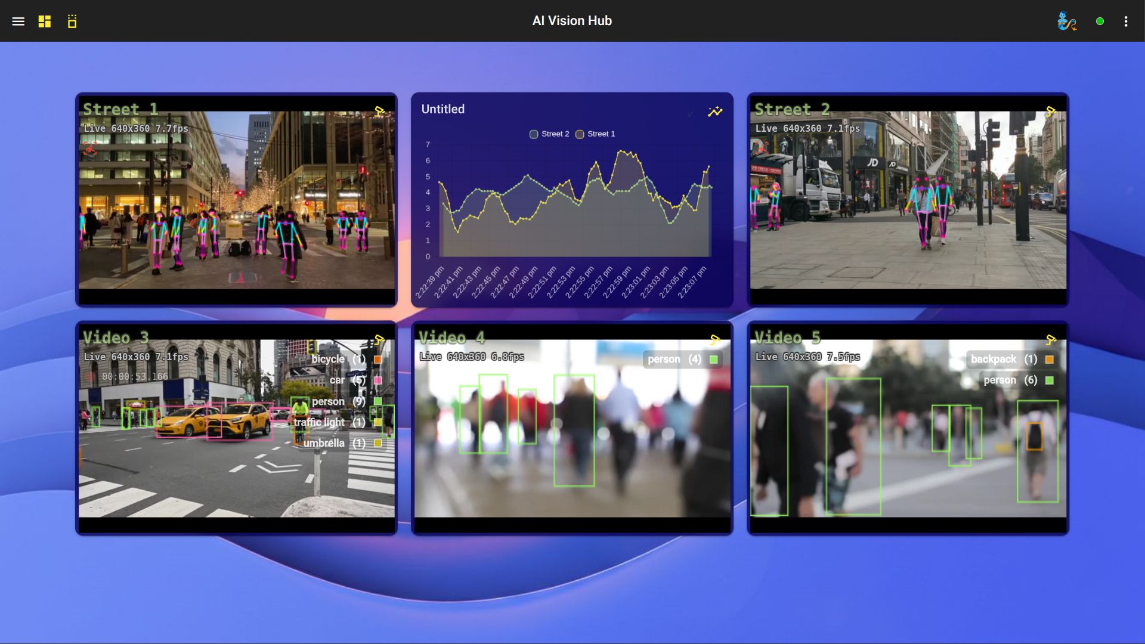Click the yellow traffic light color swatch
The height and width of the screenshot is (644, 1145).
pyautogui.click(x=377, y=422)
